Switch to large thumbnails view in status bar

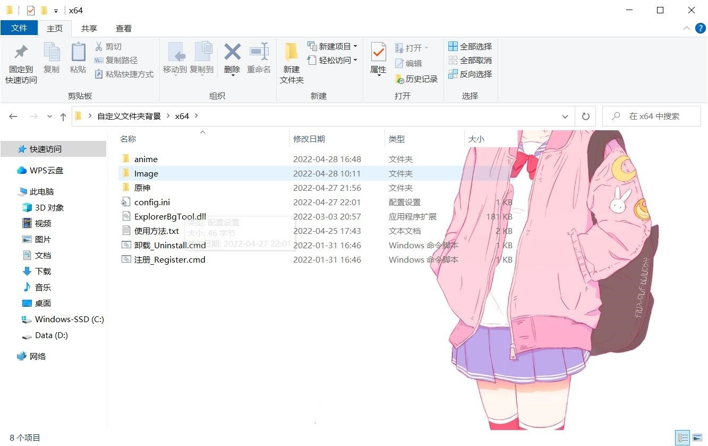pyautogui.click(x=697, y=438)
